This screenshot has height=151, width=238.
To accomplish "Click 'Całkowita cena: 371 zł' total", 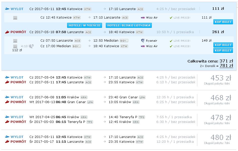I will (x=210, y=61).
